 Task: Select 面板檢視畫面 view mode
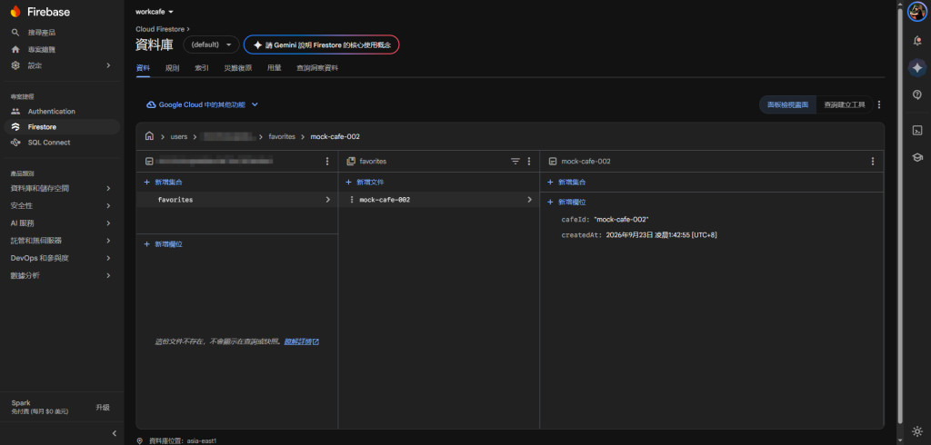(788, 104)
